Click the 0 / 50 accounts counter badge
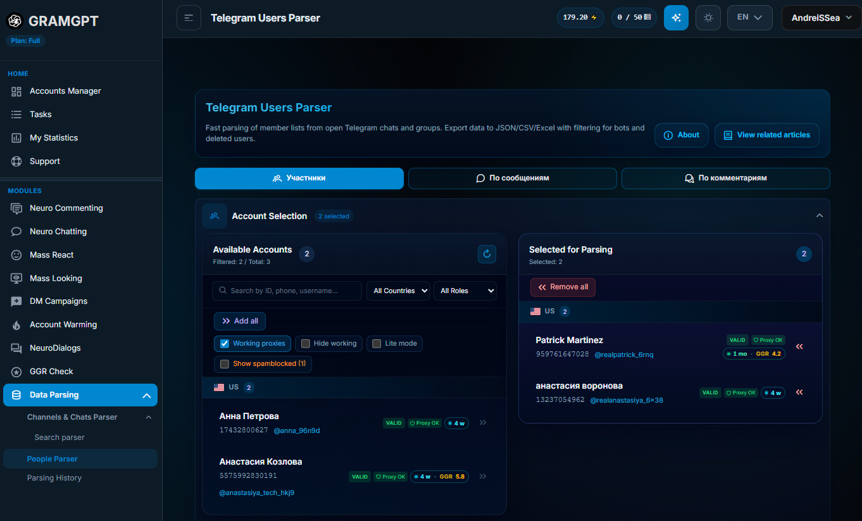This screenshot has width=862, height=521. 634,18
